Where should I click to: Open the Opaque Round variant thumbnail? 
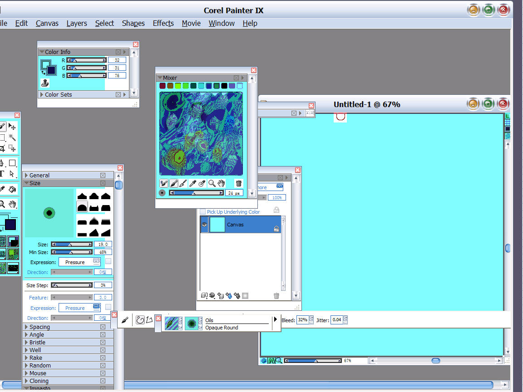[192, 323]
